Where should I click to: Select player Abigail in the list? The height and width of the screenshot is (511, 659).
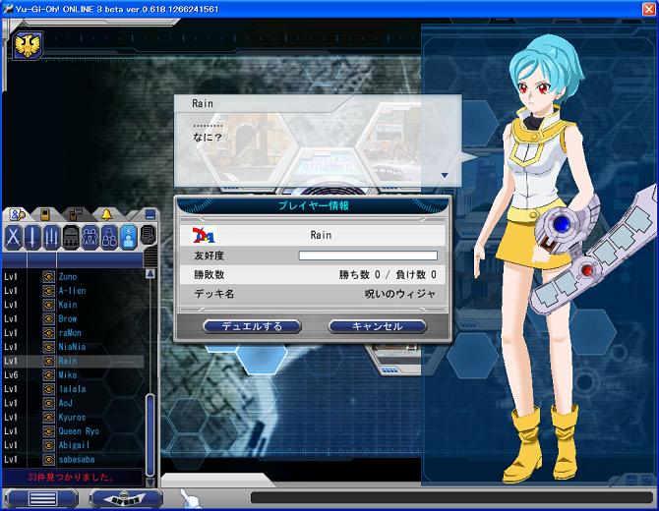click(x=74, y=445)
